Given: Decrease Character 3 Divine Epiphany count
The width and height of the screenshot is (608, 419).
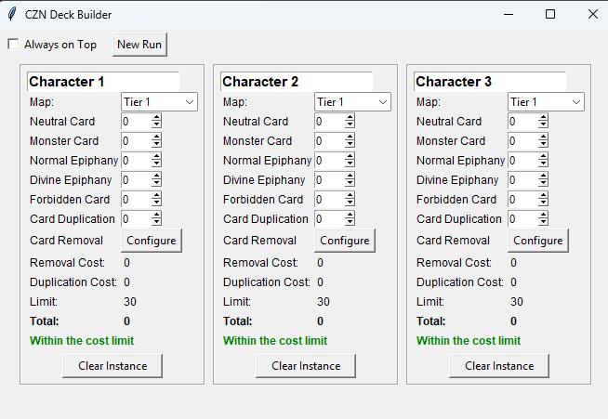Looking at the screenshot, I should pos(543,184).
